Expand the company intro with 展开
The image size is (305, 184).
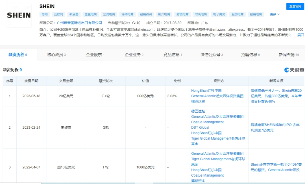coord(301,35)
